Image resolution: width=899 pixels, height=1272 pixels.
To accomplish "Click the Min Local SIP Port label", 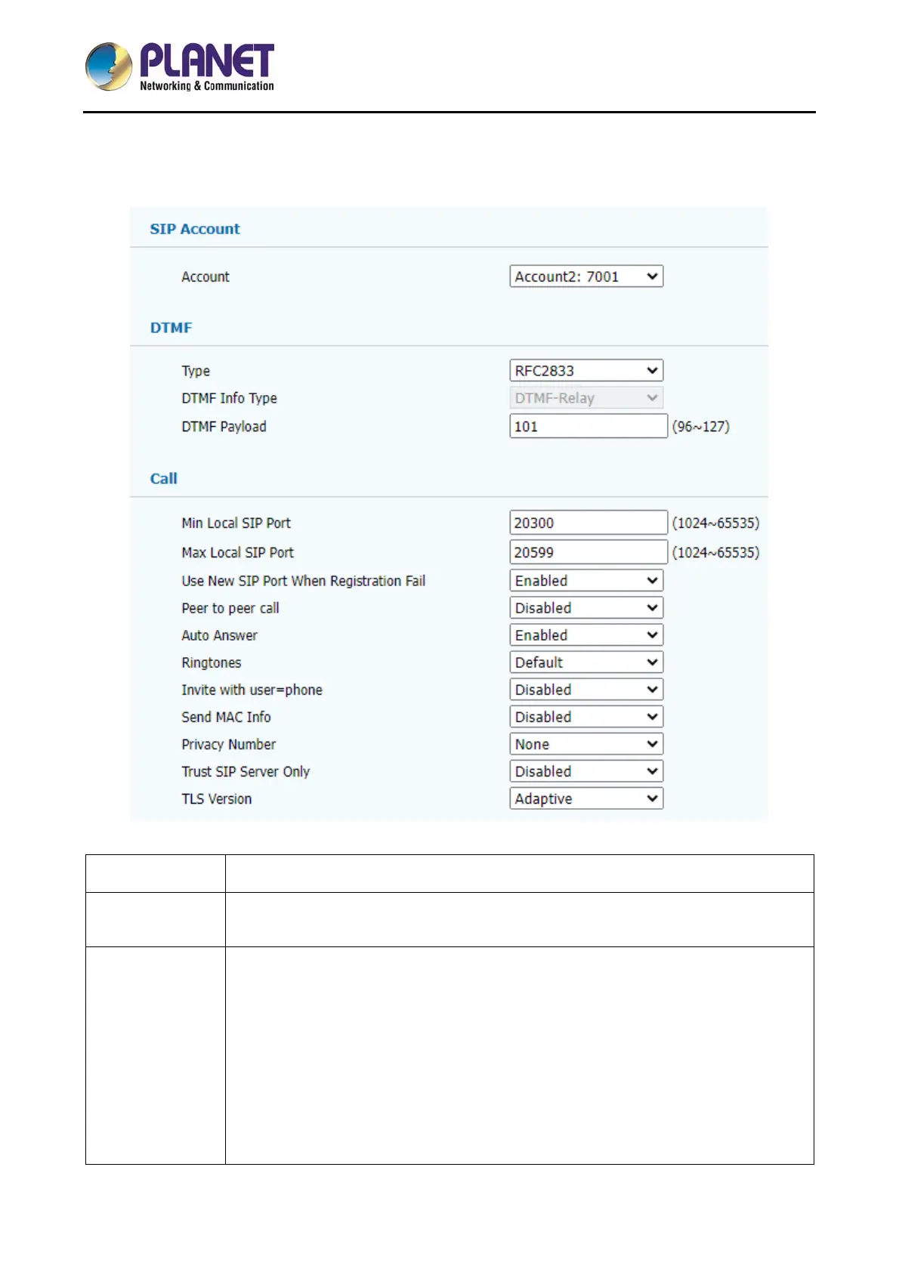I will (x=236, y=523).
